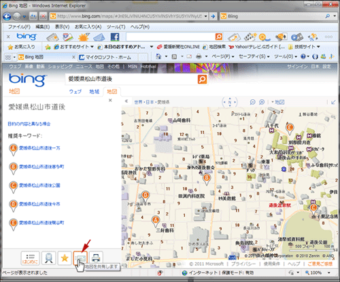Click the browser address bar URL
This screenshot has width=340, height=282.
click(x=129, y=16)
